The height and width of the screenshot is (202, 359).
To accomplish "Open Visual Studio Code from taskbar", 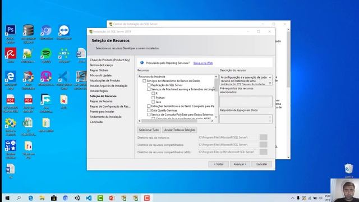I will [x=89, y=198].
